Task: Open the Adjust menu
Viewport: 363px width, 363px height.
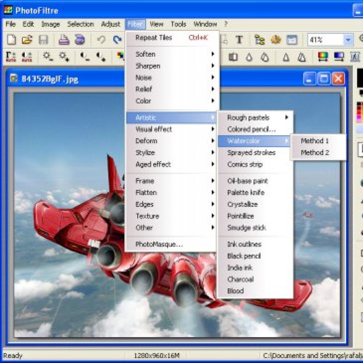Action: 111,24
